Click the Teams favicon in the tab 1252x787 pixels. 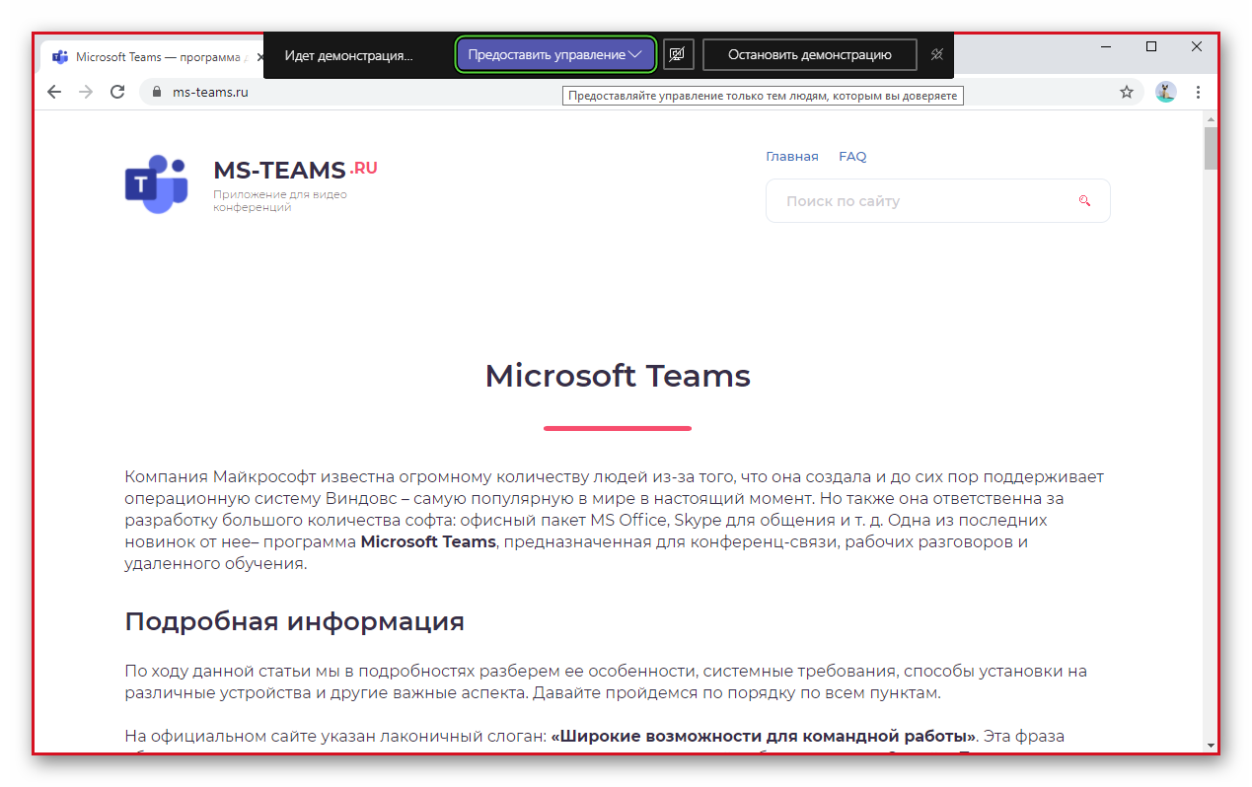(x=60, y=57)
